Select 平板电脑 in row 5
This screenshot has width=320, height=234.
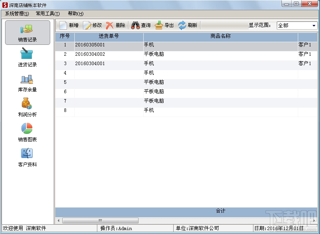[x=154, y=82]
